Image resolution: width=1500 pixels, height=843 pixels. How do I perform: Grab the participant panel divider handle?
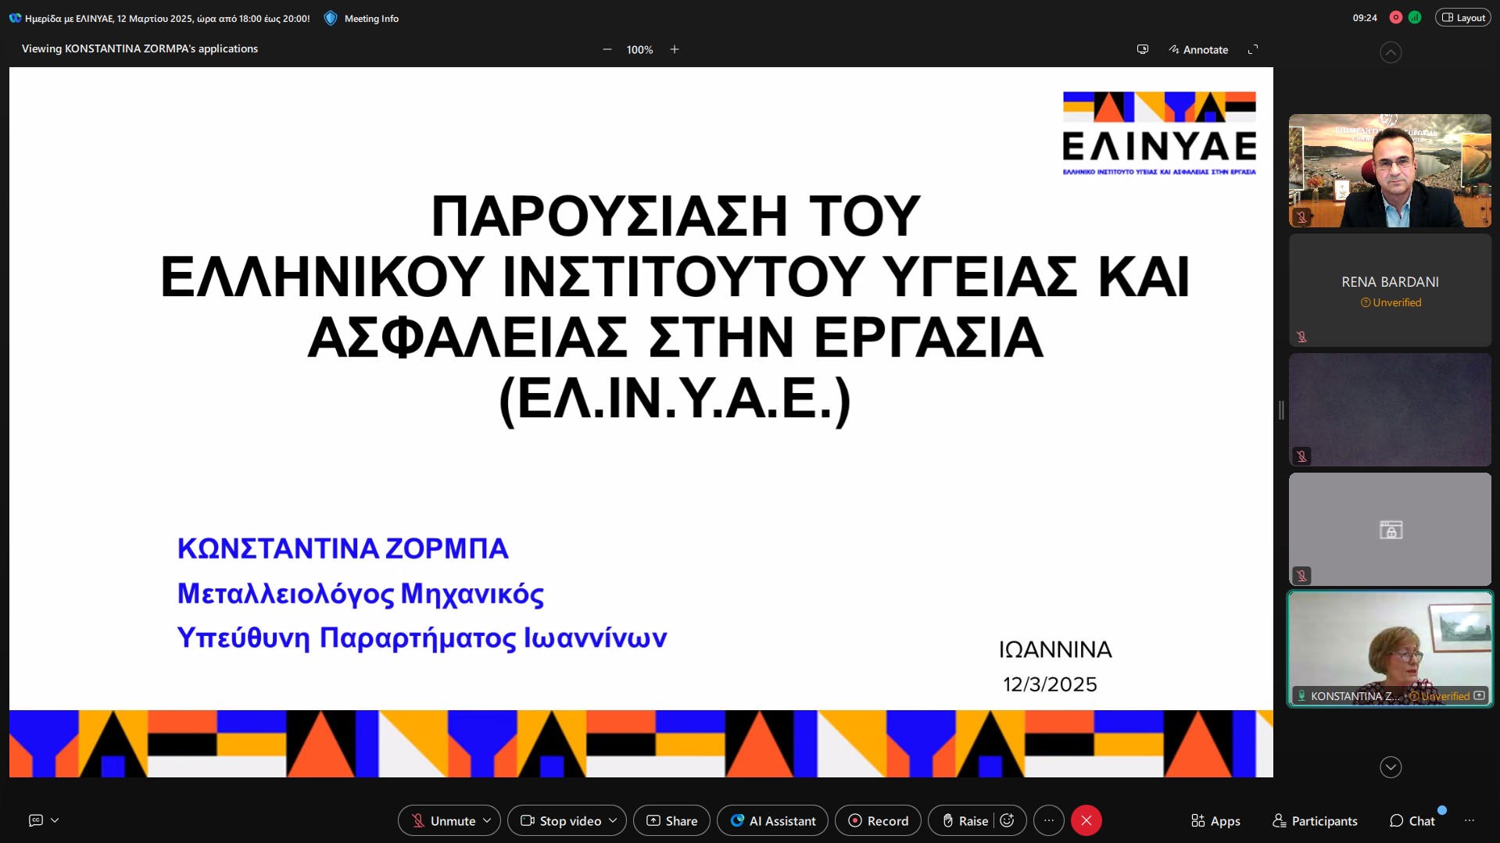tap(1281, 409)
